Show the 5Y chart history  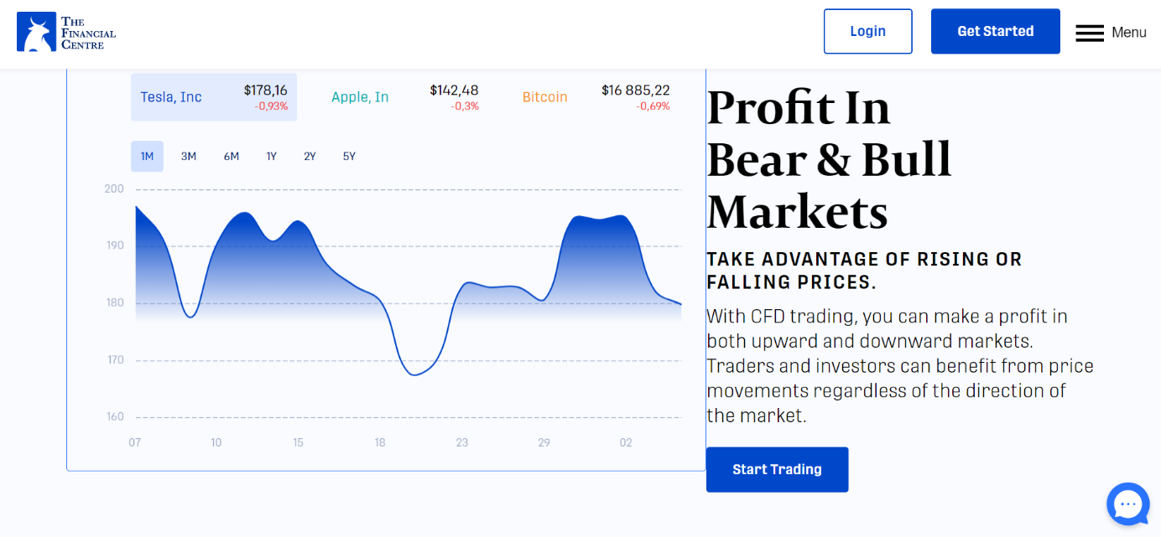(x=349, y=157)
